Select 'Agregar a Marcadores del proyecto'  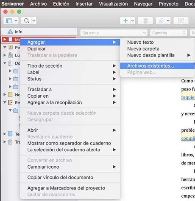(70, 188)
